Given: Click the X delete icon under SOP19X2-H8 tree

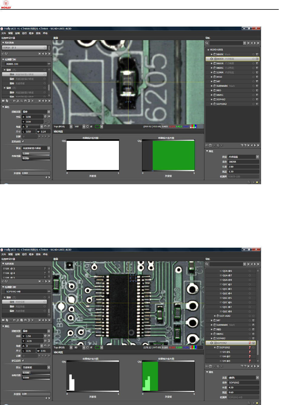Looking at the screenshot, I should click(x=32, y=320).
